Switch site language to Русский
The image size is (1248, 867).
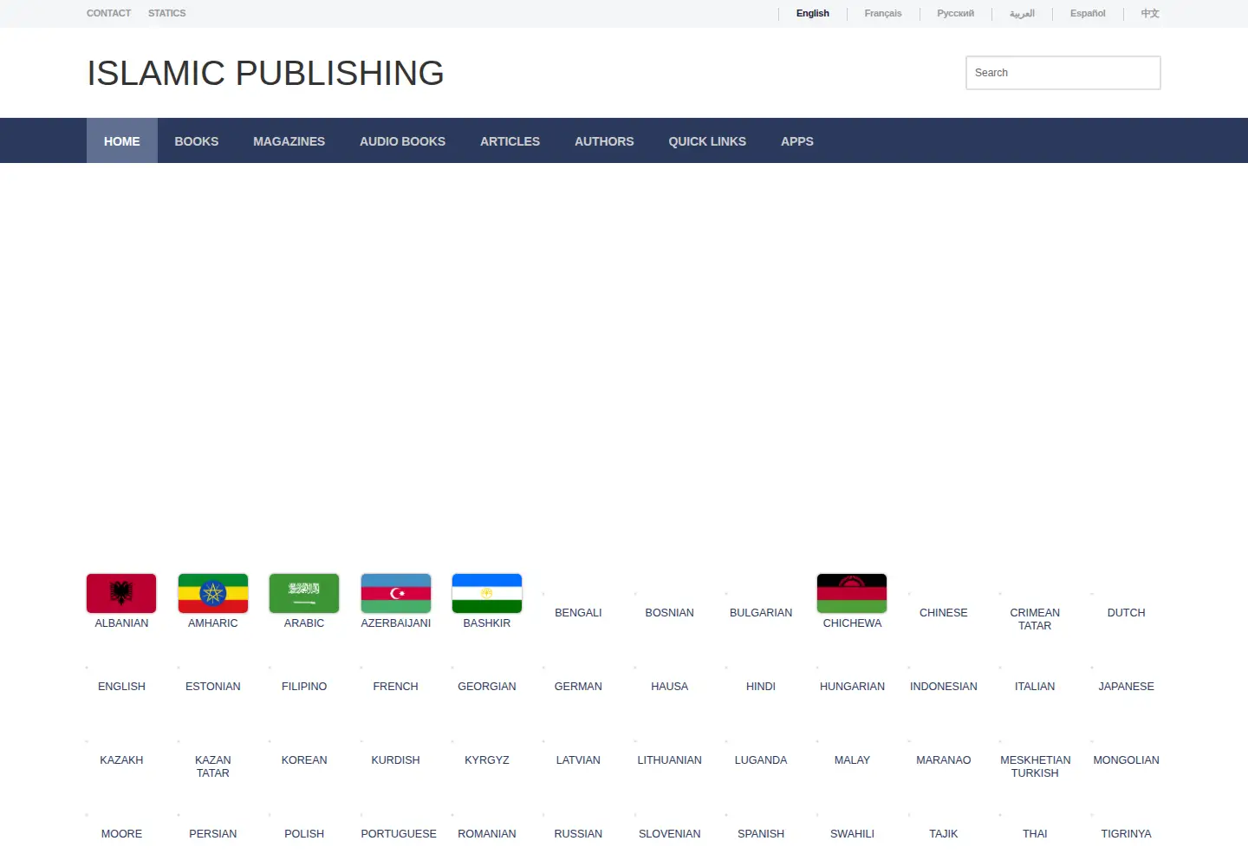tap(956, 13)
